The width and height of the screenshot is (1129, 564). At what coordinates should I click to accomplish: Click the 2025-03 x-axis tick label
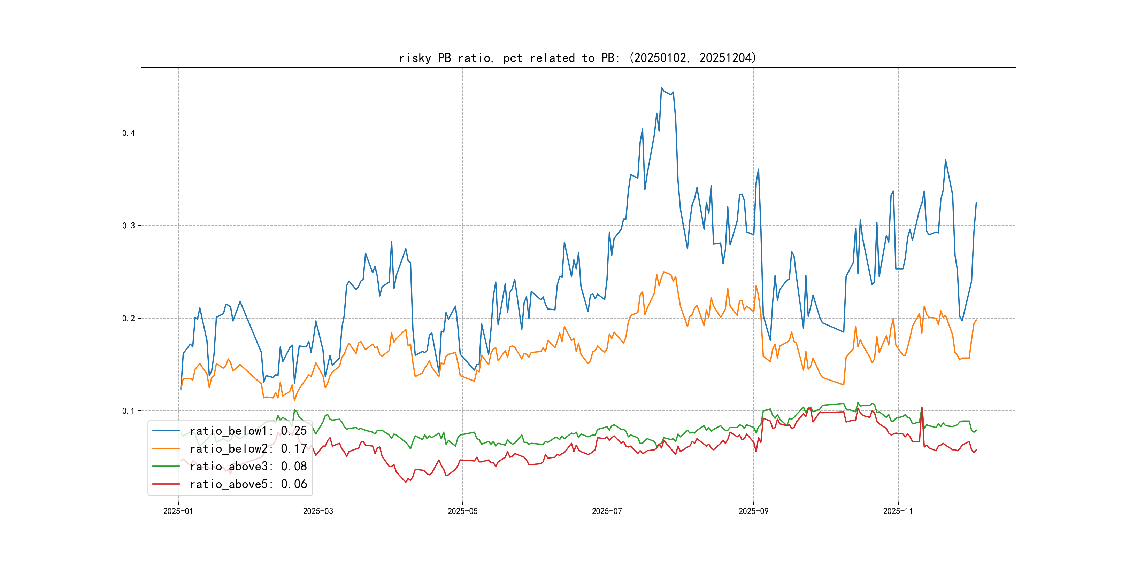(x=318, y=511)
